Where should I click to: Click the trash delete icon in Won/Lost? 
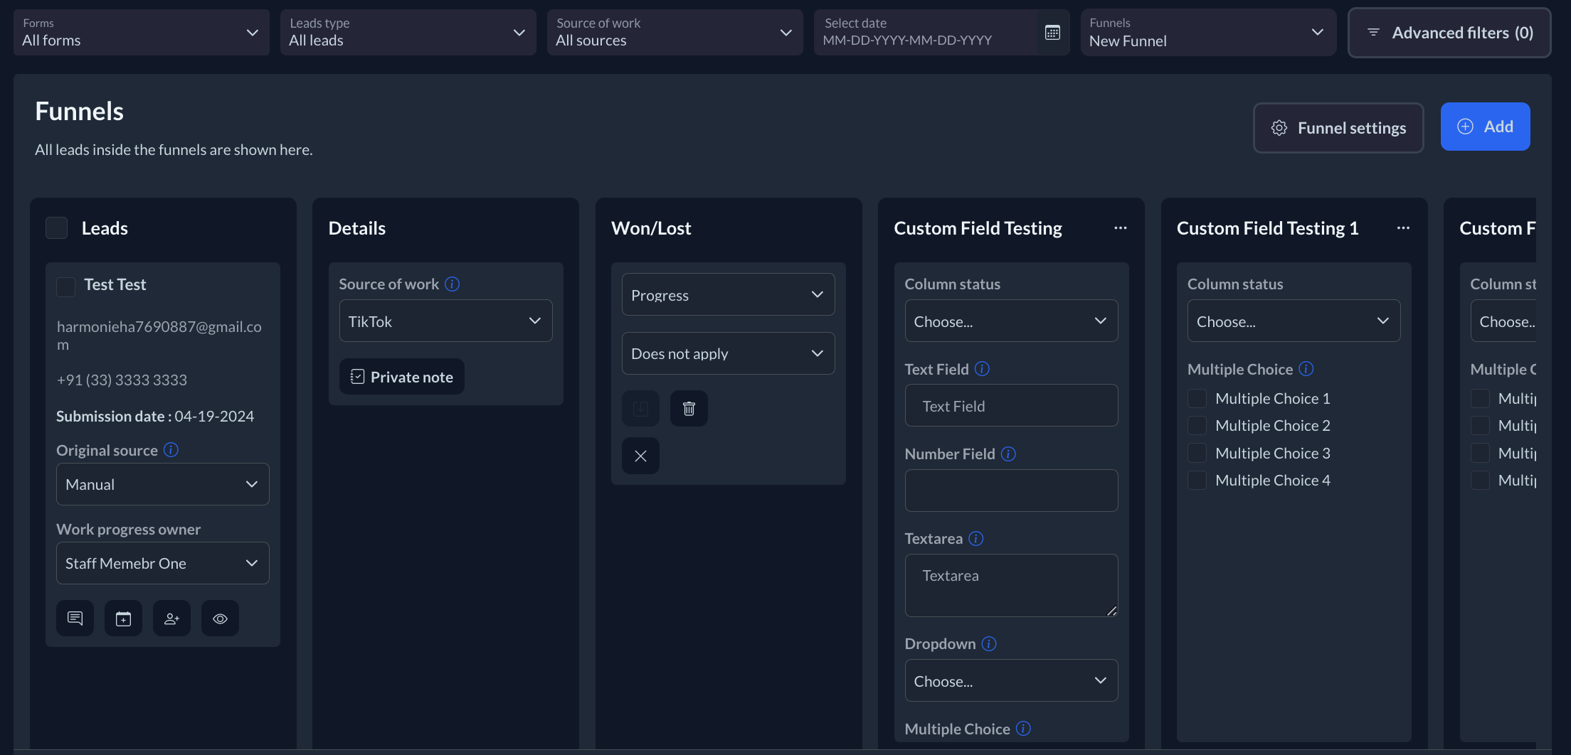pos(689,409)
